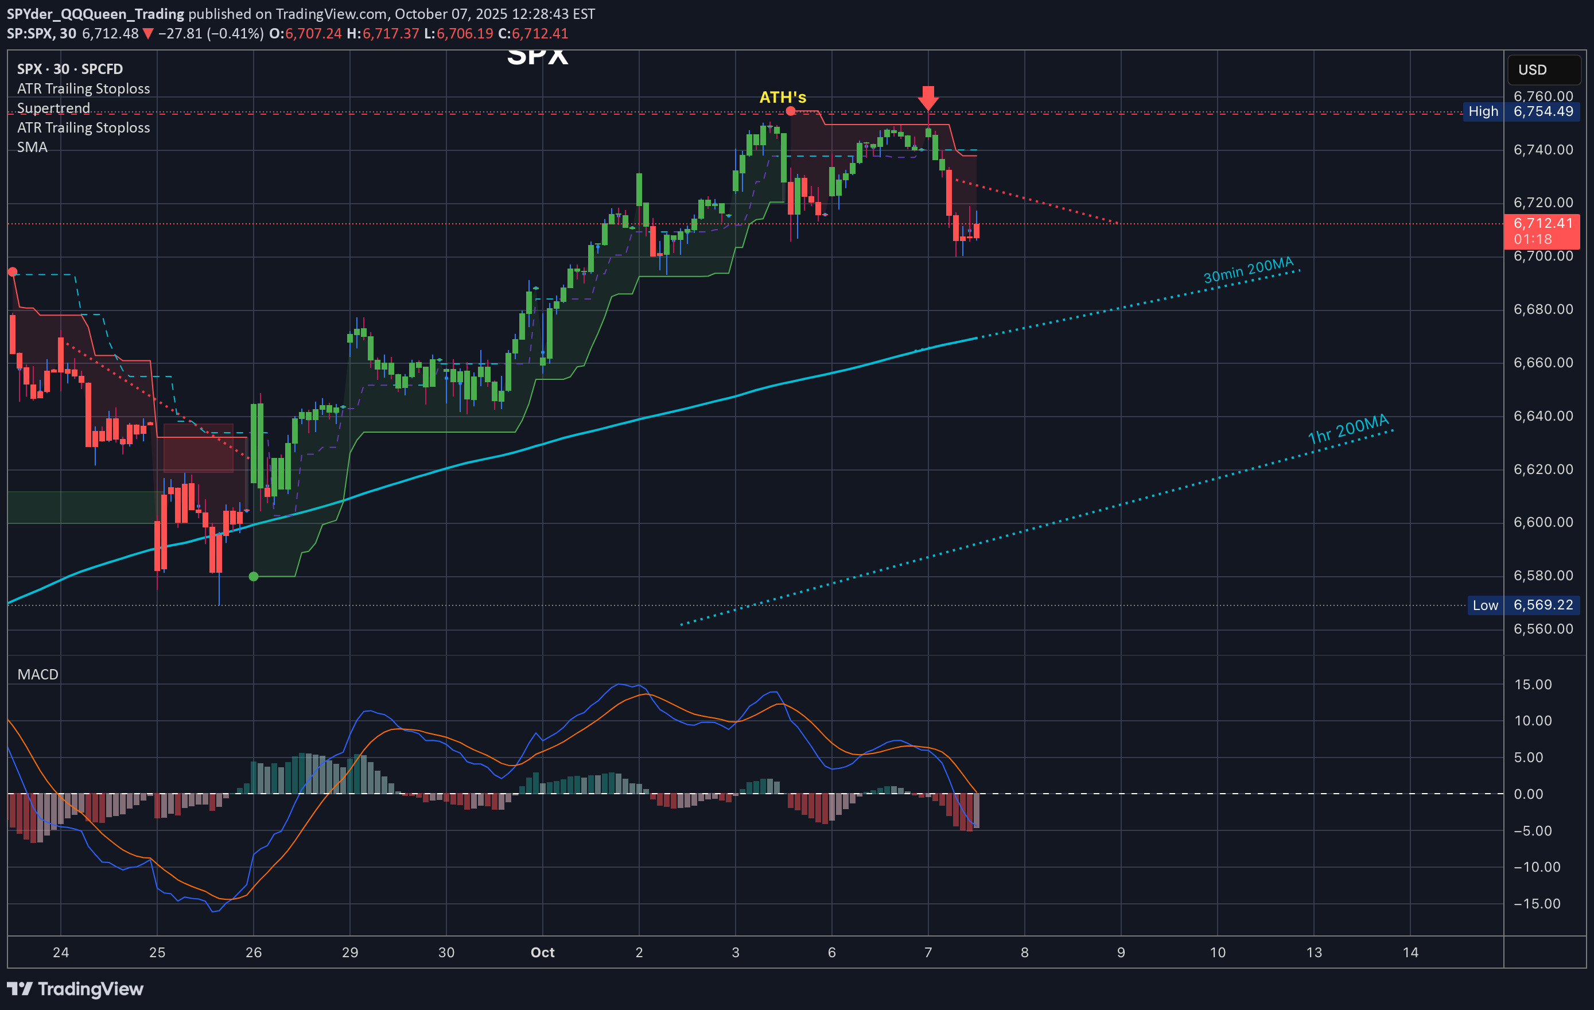
Task: Select the red dot marking the all-time high
Action: (x=790, y=112)
